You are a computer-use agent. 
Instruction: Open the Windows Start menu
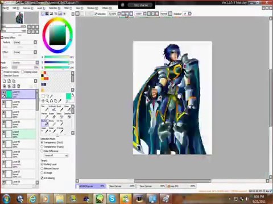point(6,199)
